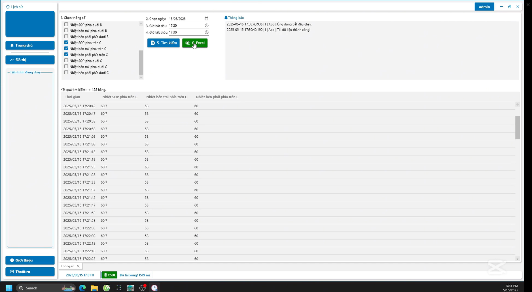Export data with the 6. Excel button
532x292 pixels.
[x=195, y=43]
